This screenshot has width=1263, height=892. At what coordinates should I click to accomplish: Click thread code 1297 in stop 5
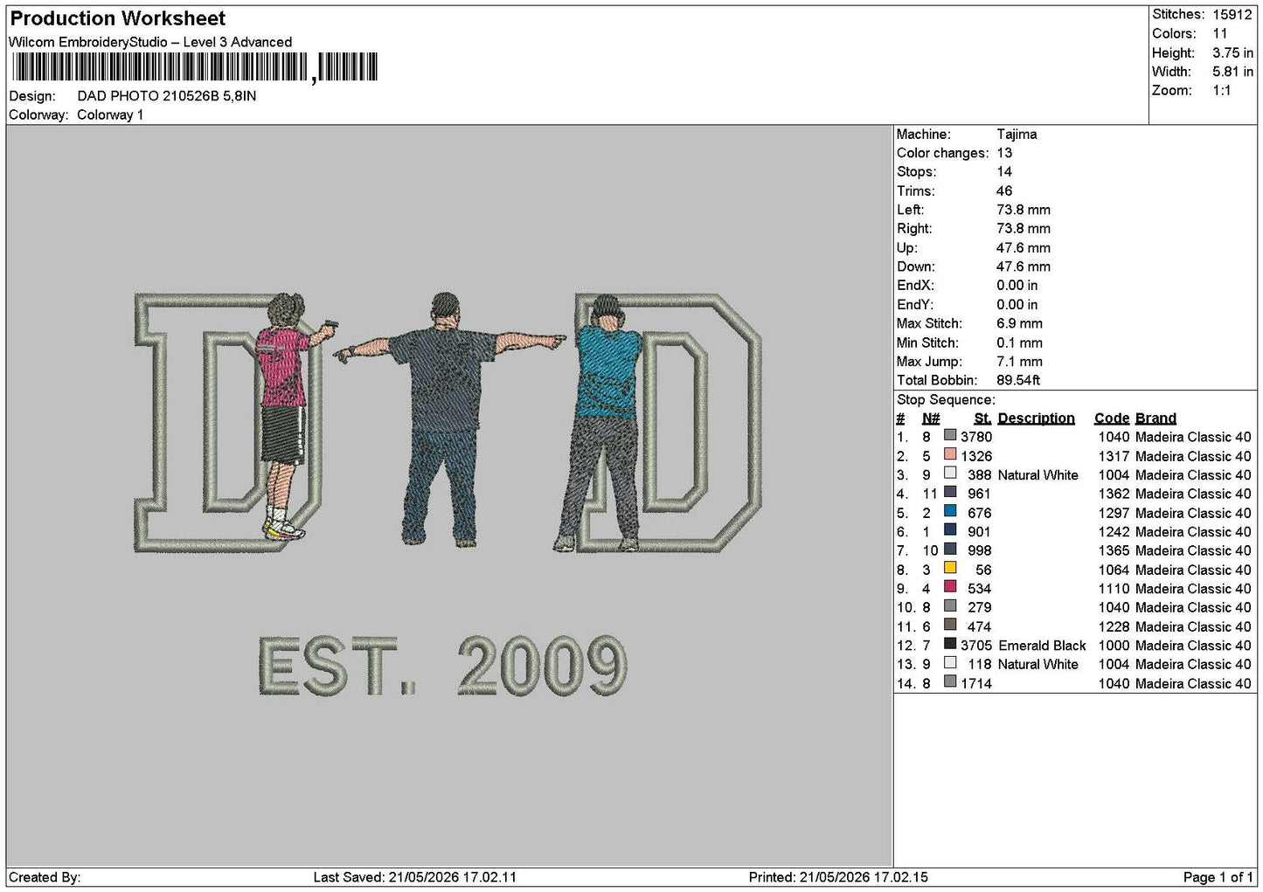click(1114, 513)
